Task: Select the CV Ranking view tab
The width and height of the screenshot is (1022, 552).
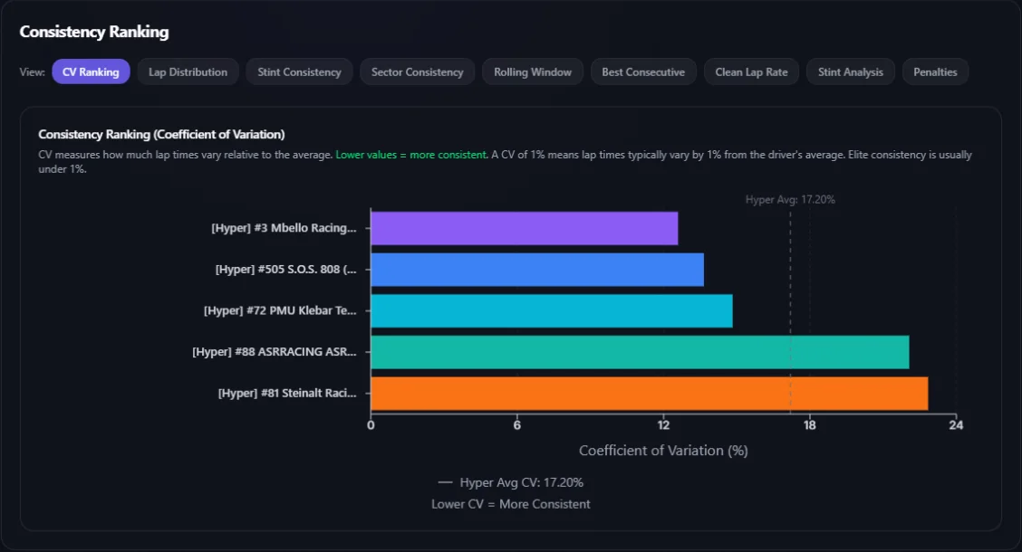Action: [x=91, y=71]
